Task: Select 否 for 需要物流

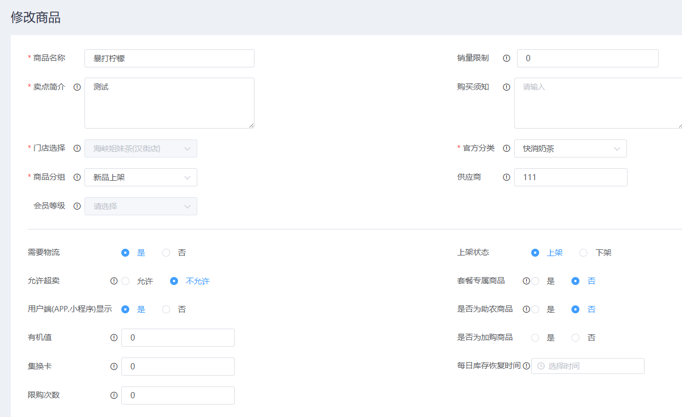Action: (166, 253)
